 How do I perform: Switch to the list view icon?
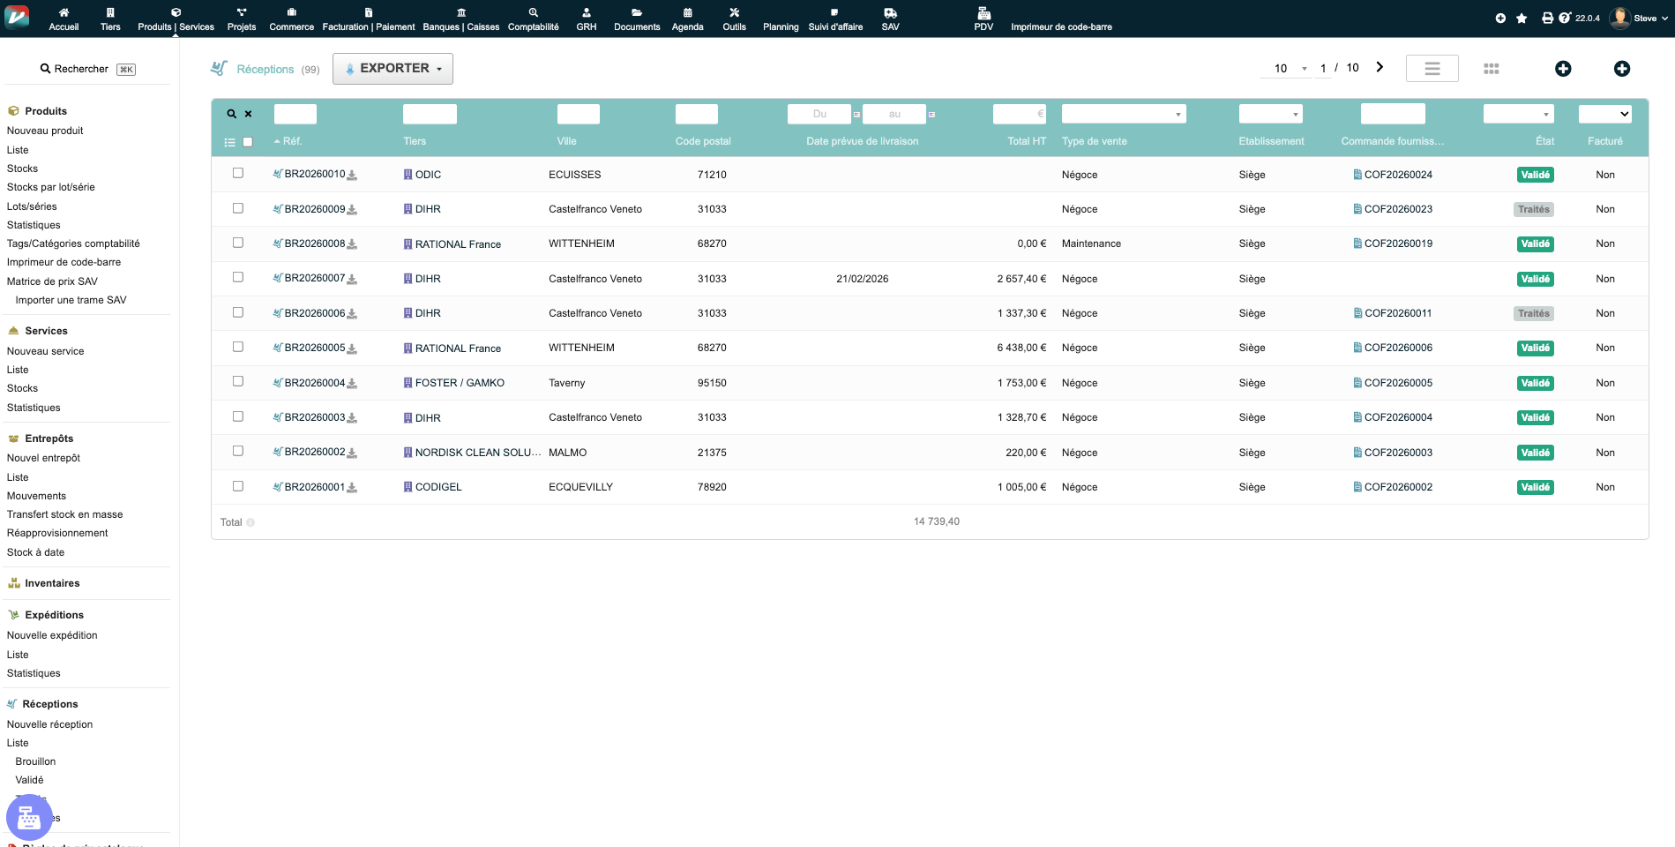[1432, 69]
